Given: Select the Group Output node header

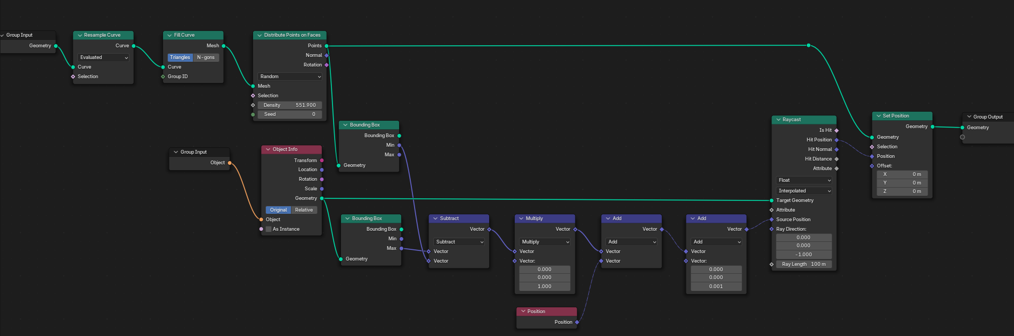Looking at the screenshot, I should [x=988, y=117].
